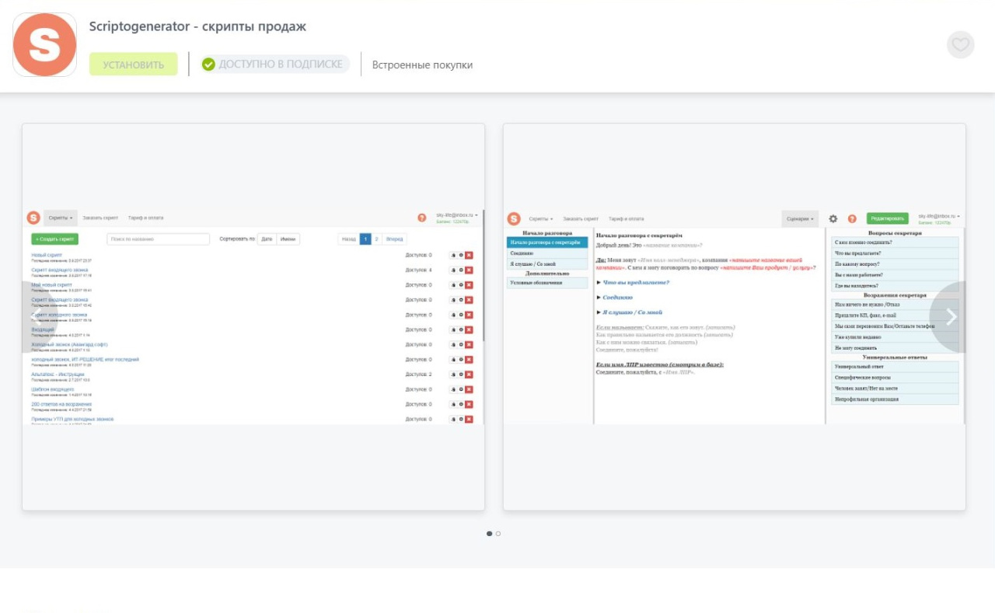Open the scripts list screenshot thumbnail
The image size is (995, 613).
253,317
